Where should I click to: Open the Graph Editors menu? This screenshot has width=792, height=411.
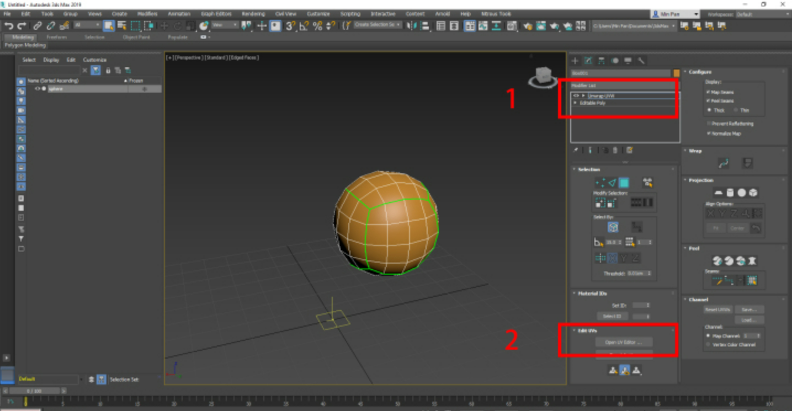coord(216,14)
